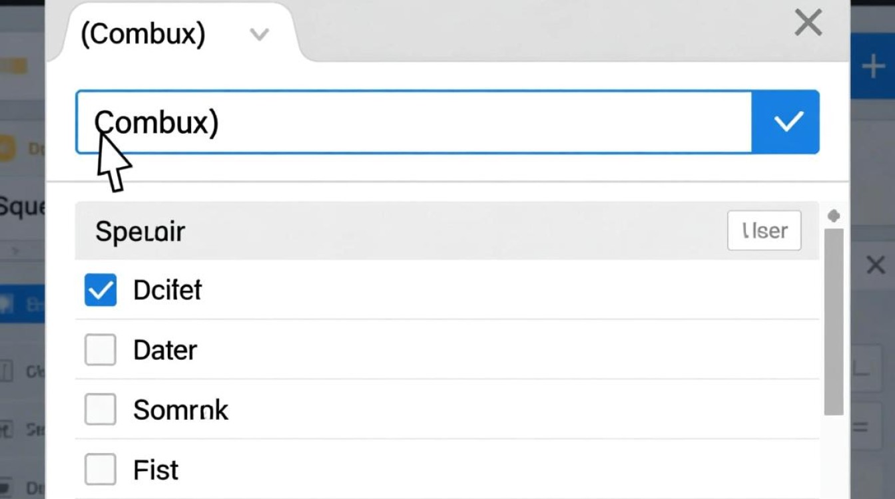Select the Somrnk list item label

180,410
